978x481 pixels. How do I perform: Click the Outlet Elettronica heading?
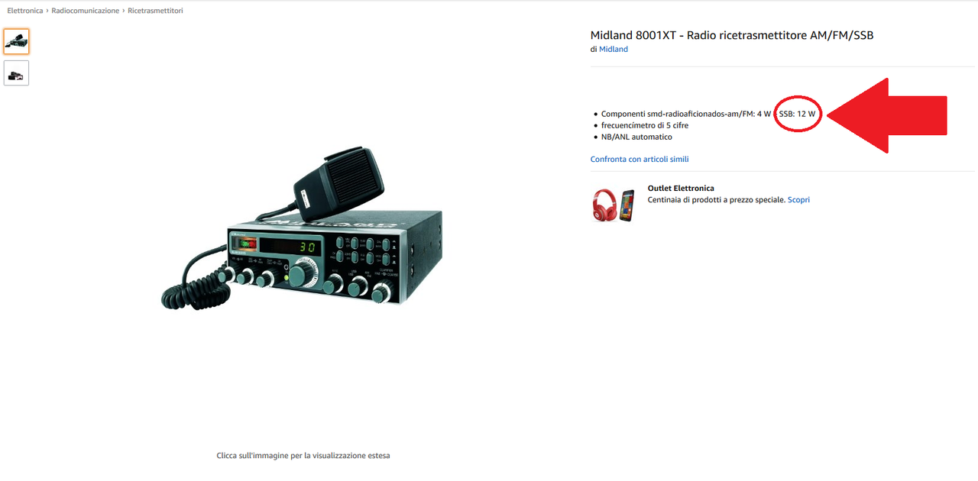(x=681, y=188)
